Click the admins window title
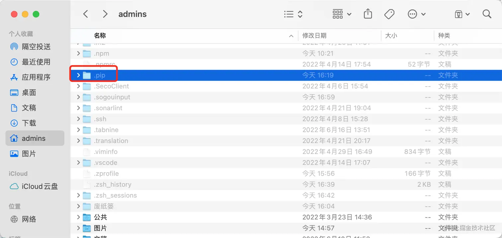The height and width of the screenshot is (238, 502). pyautogui.click(x=132, y=14)
